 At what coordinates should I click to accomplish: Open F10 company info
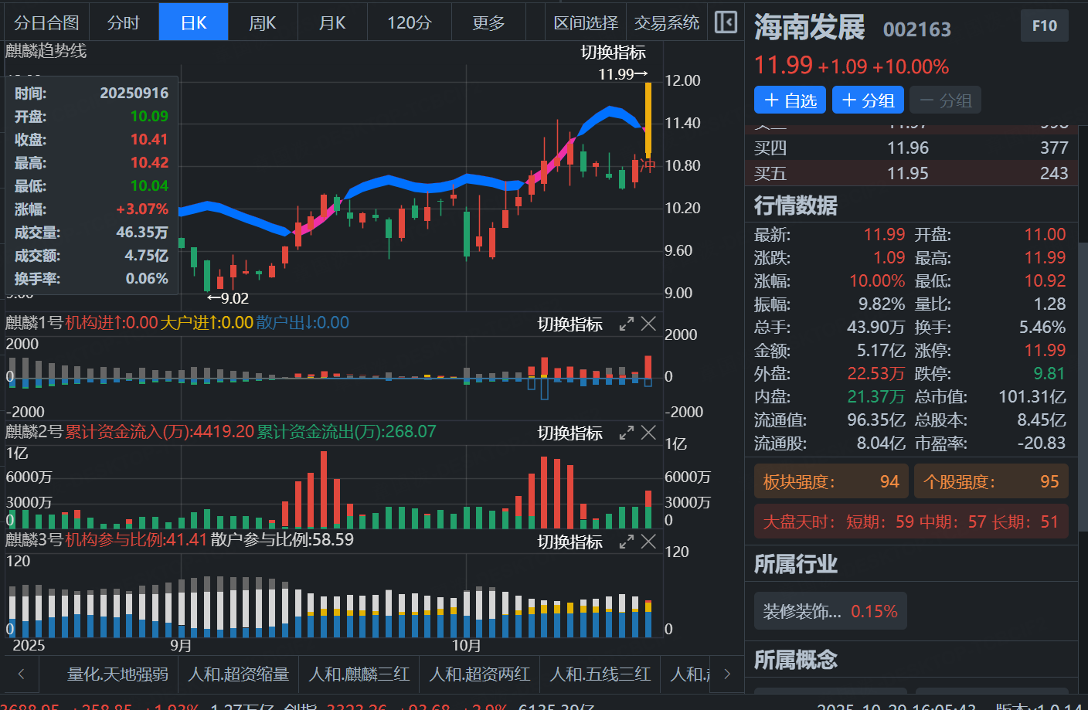[1044, 25]
